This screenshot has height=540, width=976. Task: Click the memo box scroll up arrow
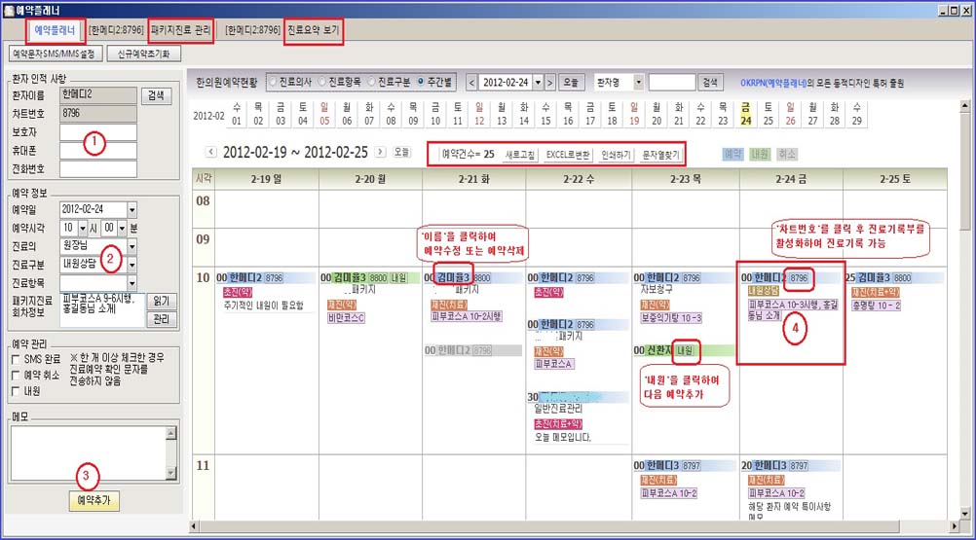click(171, 433)
